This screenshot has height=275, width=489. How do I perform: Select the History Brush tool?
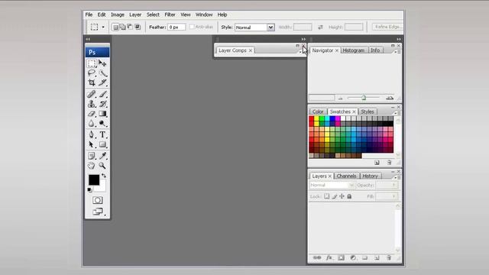click(102, 104)
